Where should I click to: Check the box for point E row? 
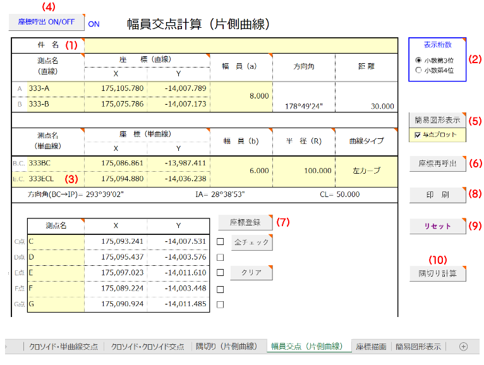click(220, 273)
